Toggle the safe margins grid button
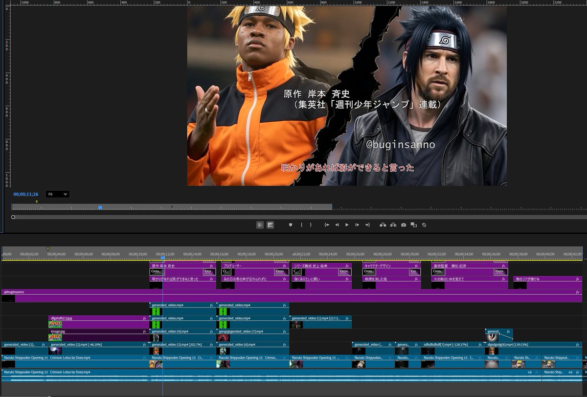587x397 pixels. [260, 225]
